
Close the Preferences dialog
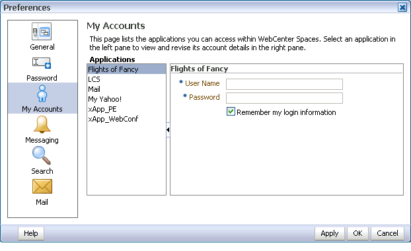pyautogui.click(x=402, y=7)
